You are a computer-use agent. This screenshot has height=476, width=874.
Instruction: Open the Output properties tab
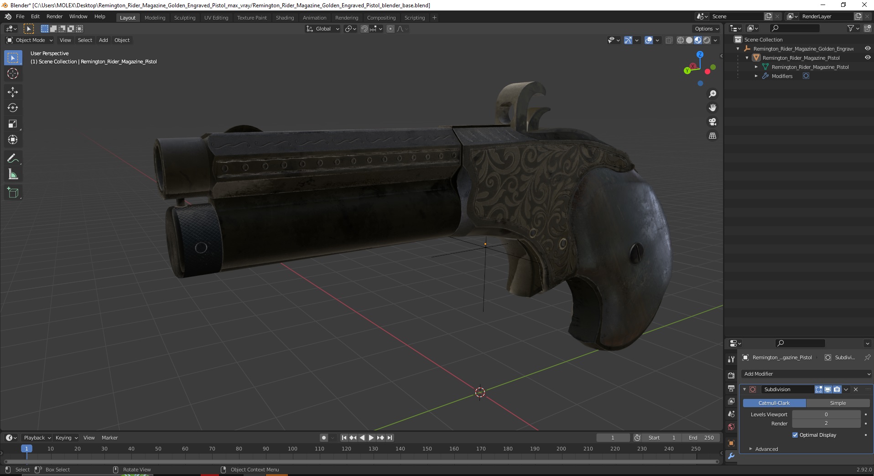click(731, 388)
